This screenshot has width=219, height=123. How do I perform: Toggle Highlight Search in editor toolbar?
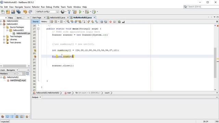[80, 22]
